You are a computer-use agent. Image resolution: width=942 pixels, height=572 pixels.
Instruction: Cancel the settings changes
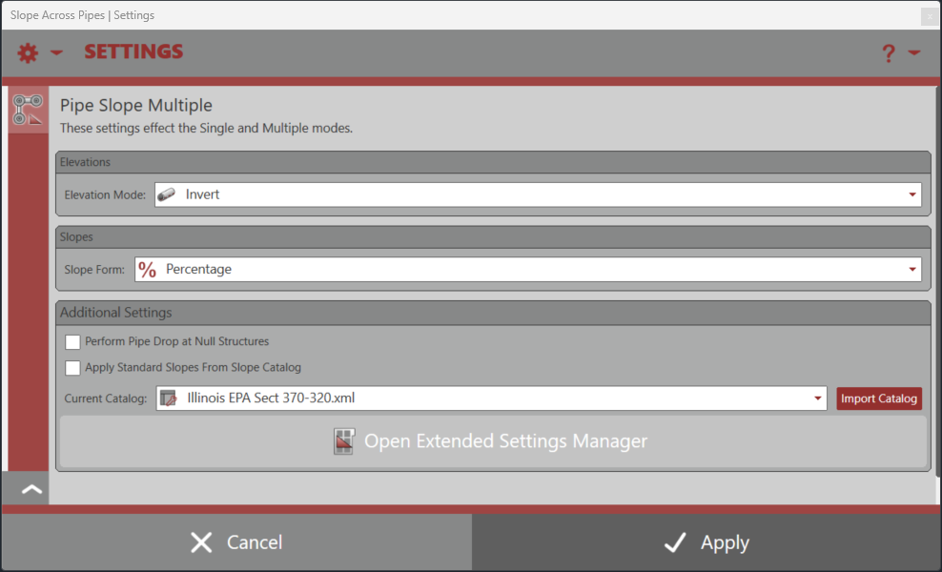[x=235, y=542]
